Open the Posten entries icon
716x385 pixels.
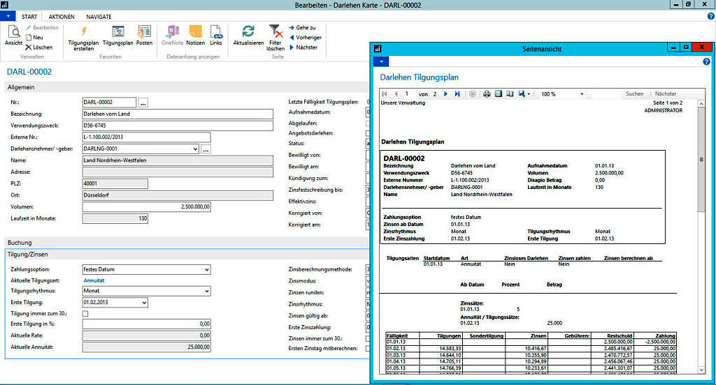point(144,32)
